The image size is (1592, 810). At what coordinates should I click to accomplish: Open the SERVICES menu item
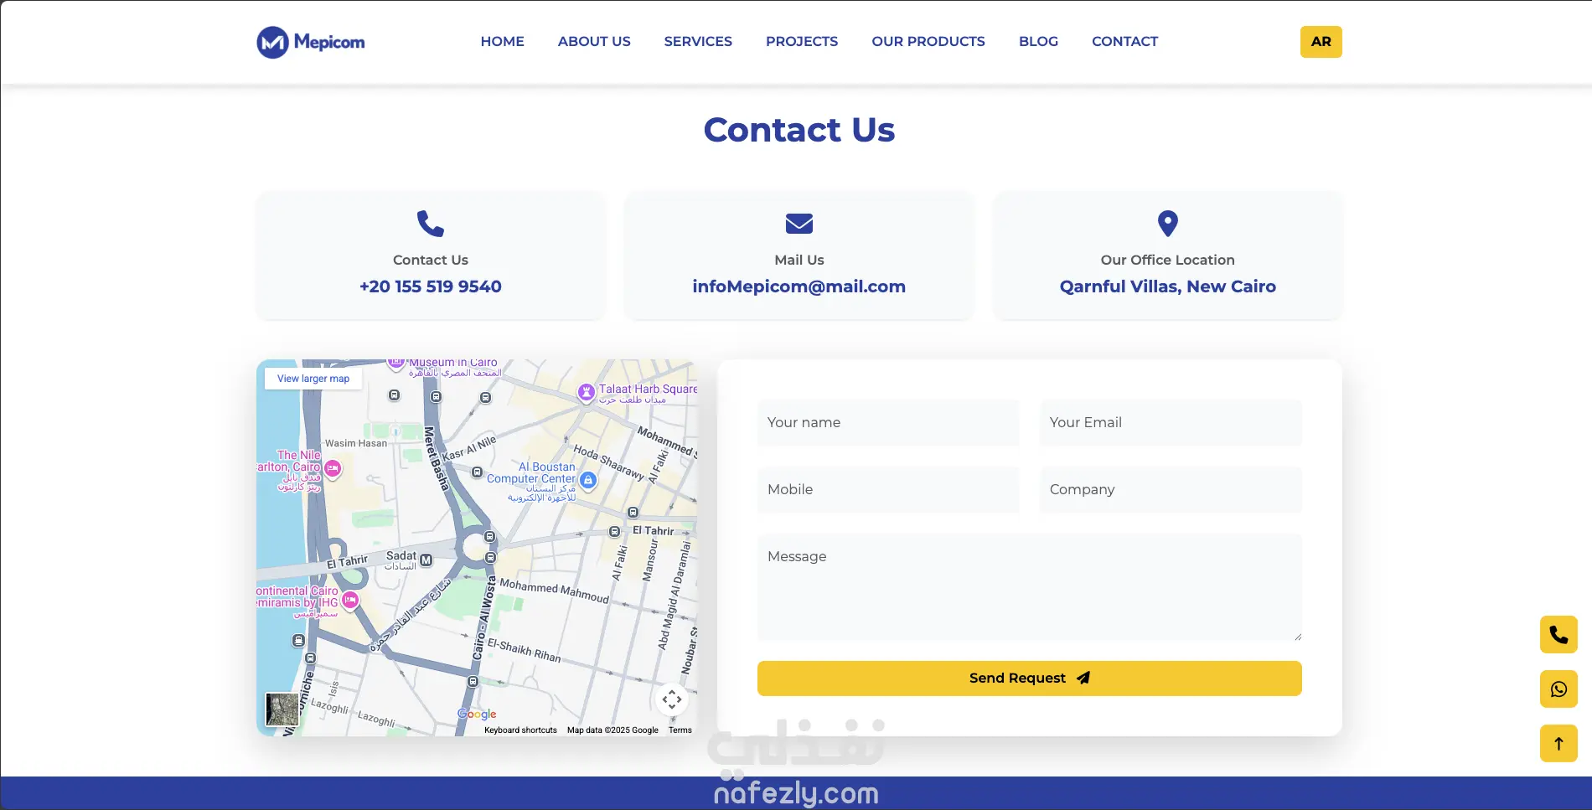coord(698,42)
